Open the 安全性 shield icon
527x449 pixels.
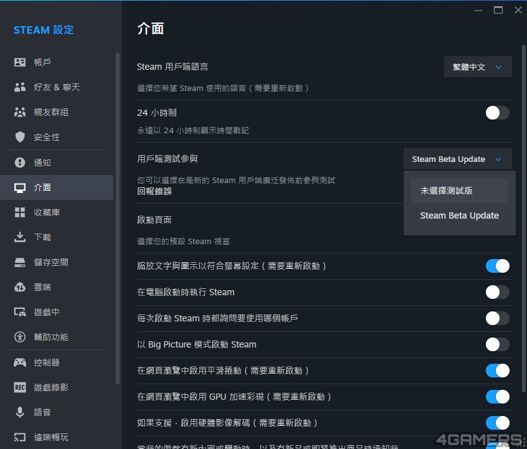(x=20, y=137)
